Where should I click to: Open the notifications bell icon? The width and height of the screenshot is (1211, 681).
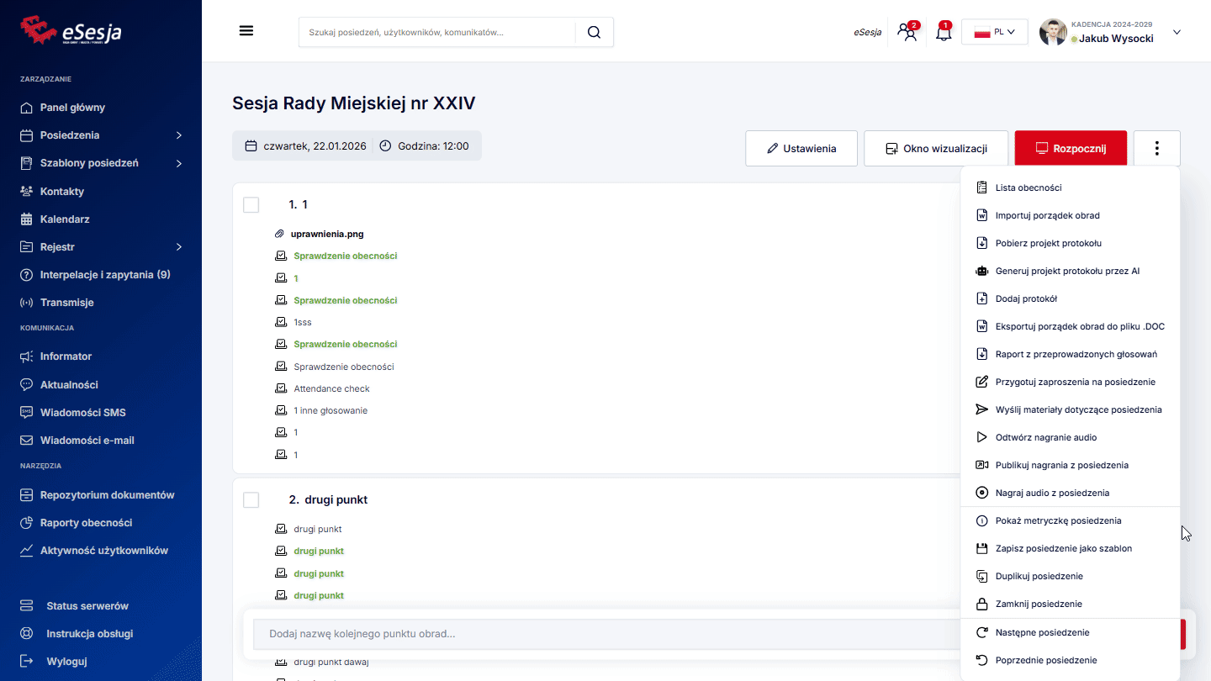[x=944, y=33]
